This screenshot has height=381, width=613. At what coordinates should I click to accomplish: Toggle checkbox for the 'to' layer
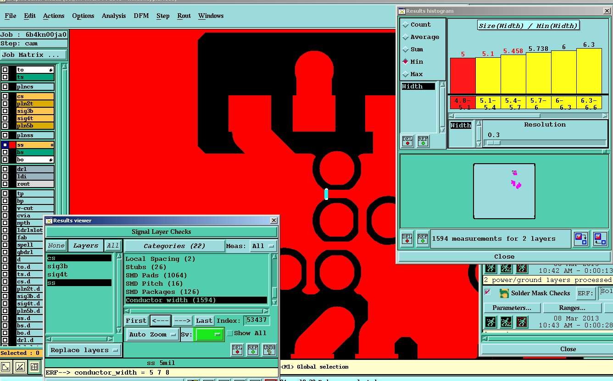5,70
